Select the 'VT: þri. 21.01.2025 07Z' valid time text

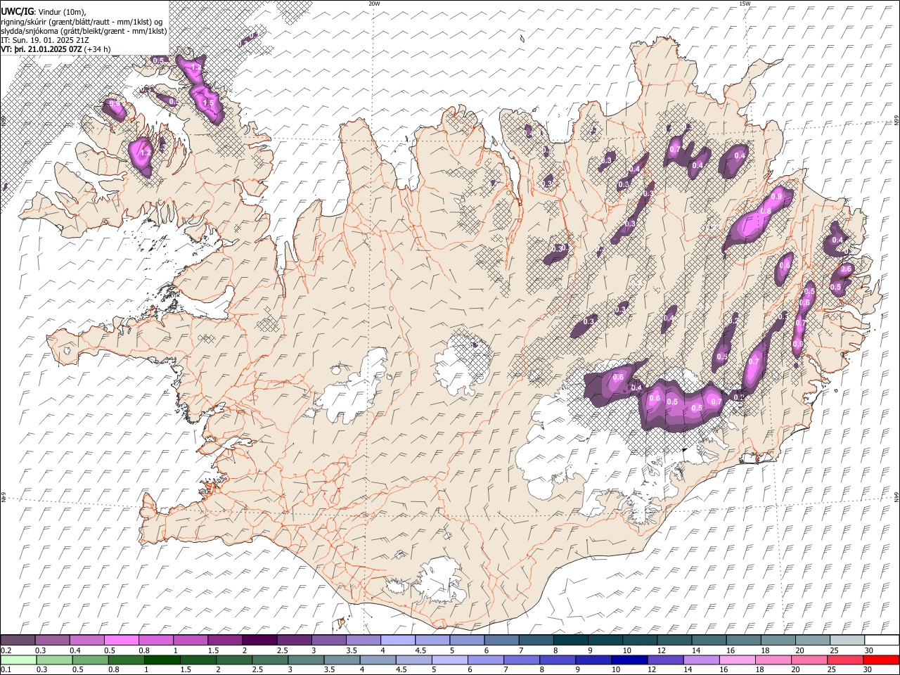tap(42, 49)
